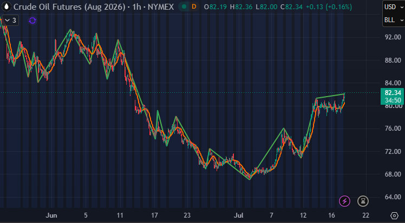The image size is (405, 223).
Task: Click the 22 date label on time axis
Action: 365,215
